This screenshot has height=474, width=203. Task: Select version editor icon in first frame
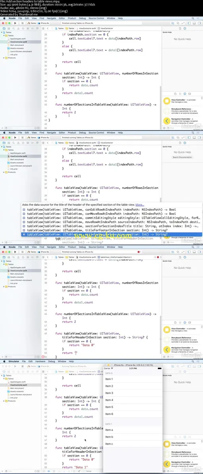point(182,23)
